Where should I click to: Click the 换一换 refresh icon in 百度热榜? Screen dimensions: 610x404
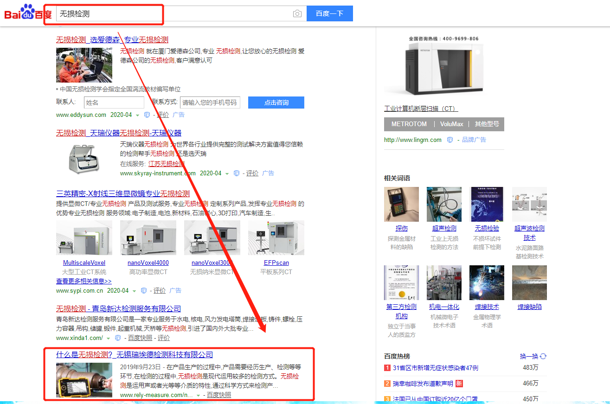pyautogui.click(x=543, y=356)
